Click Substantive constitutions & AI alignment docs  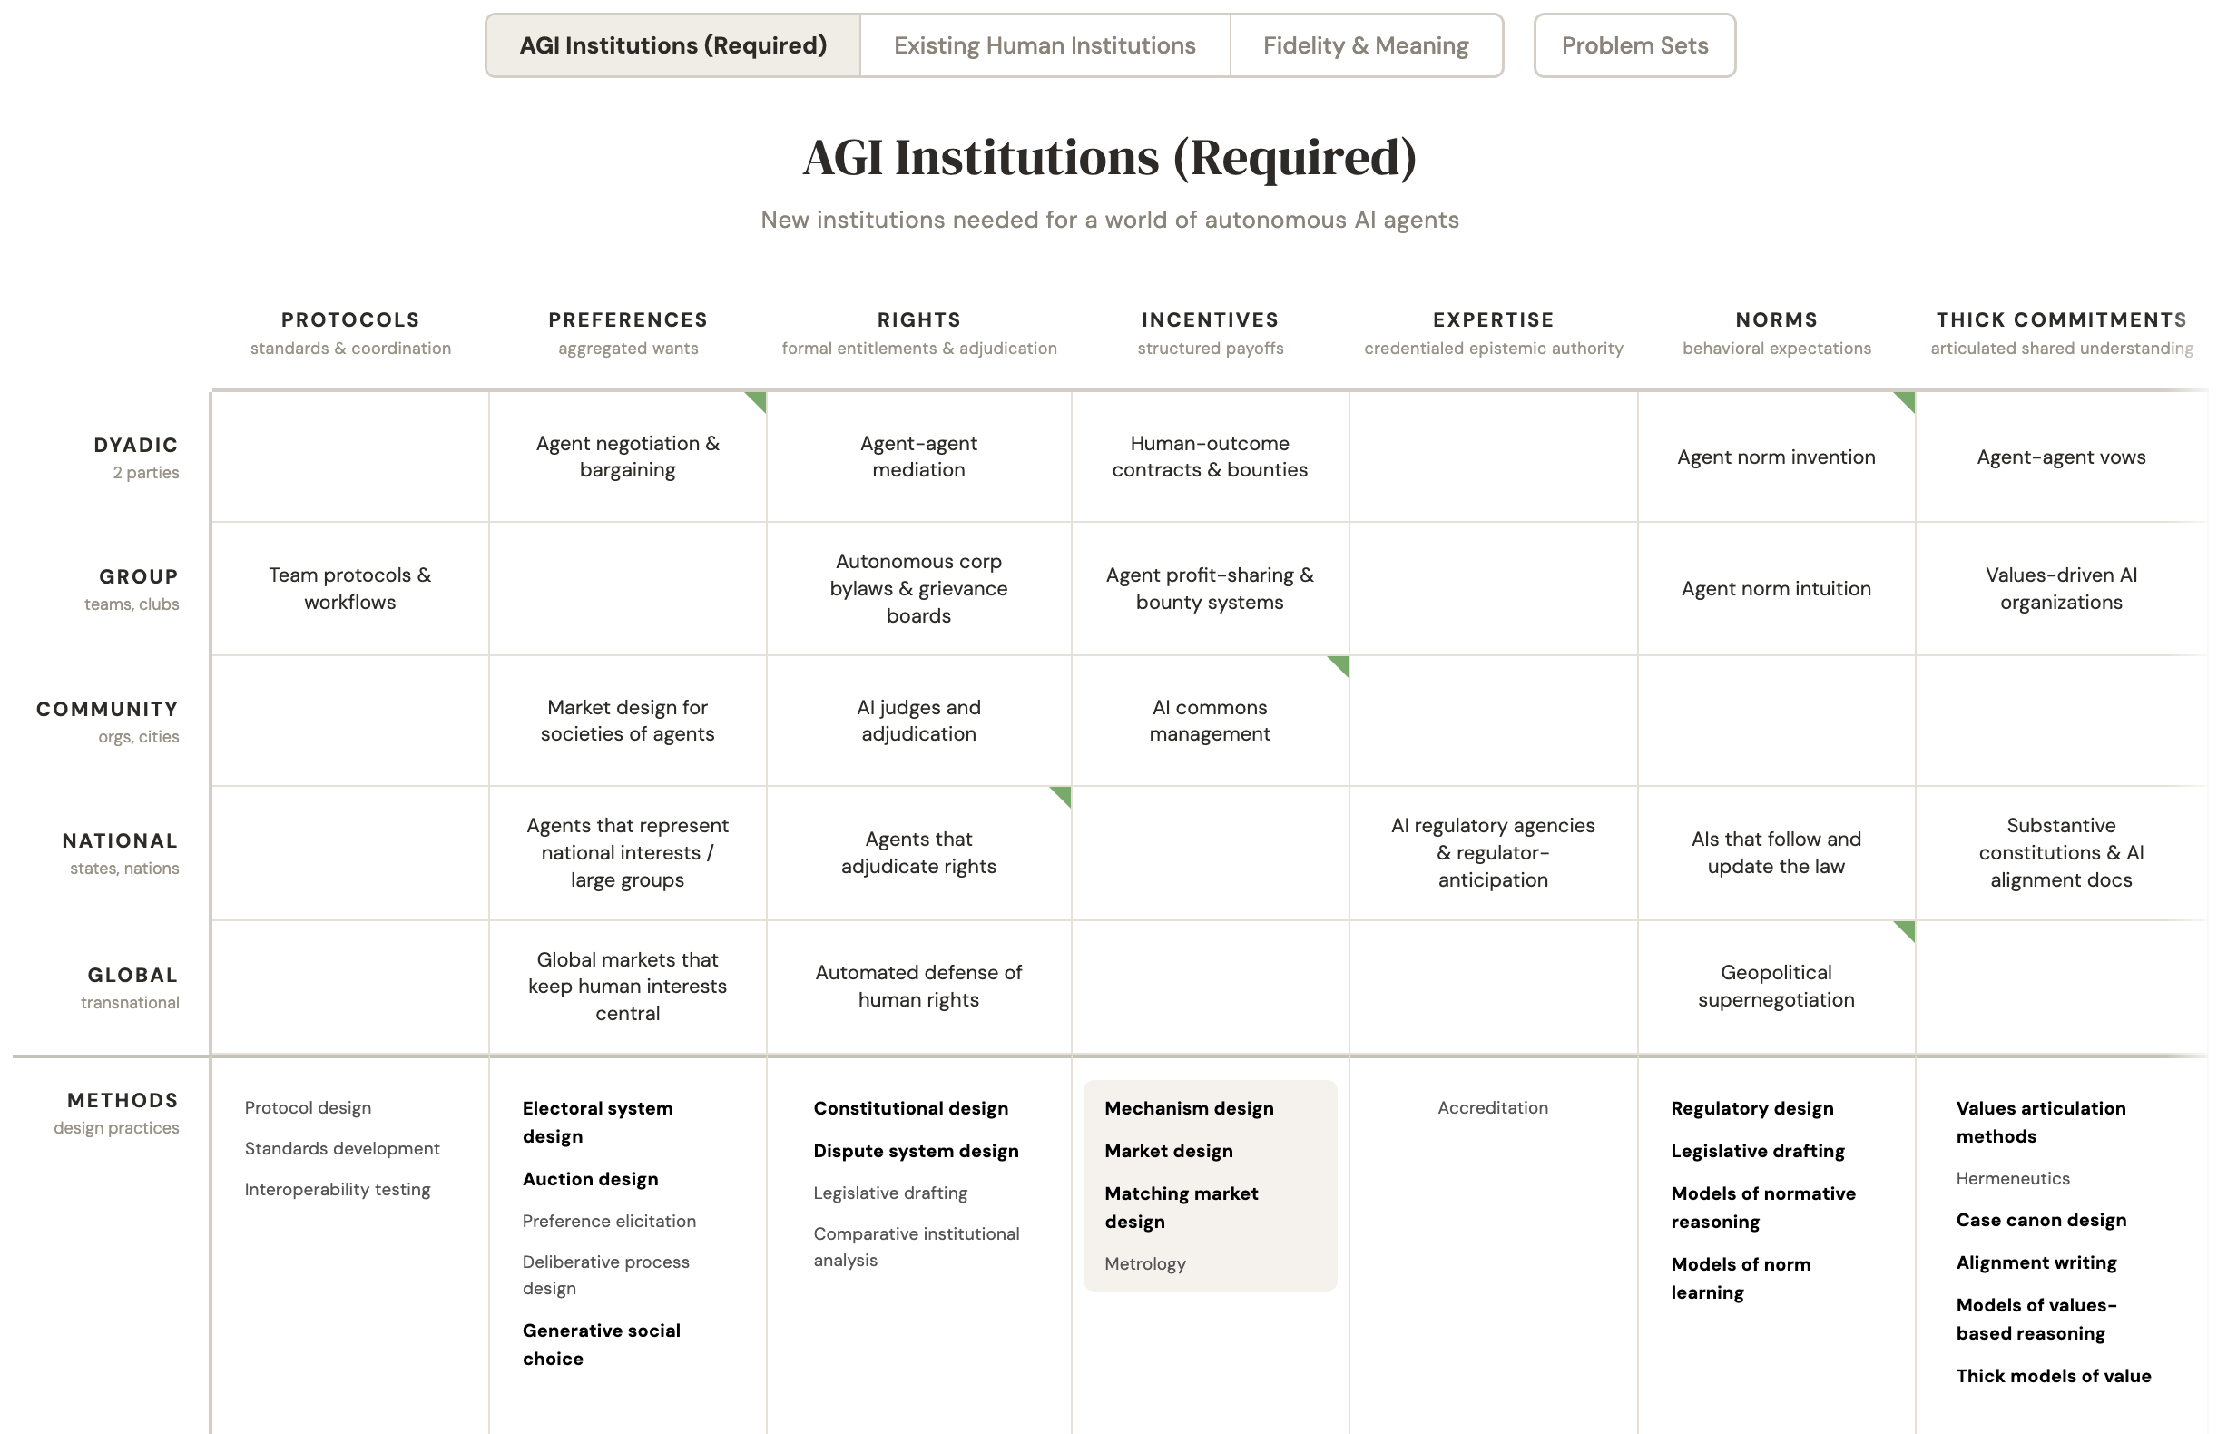2061,853
